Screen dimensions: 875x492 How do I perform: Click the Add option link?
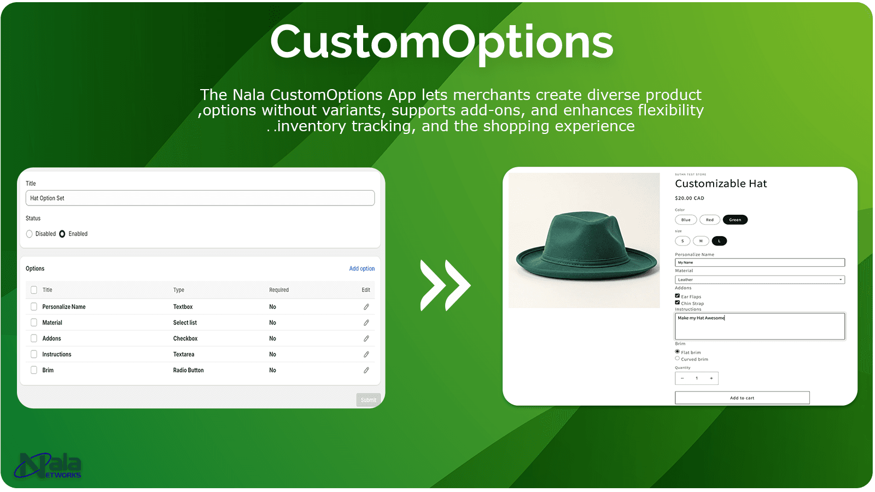point(361,268)
